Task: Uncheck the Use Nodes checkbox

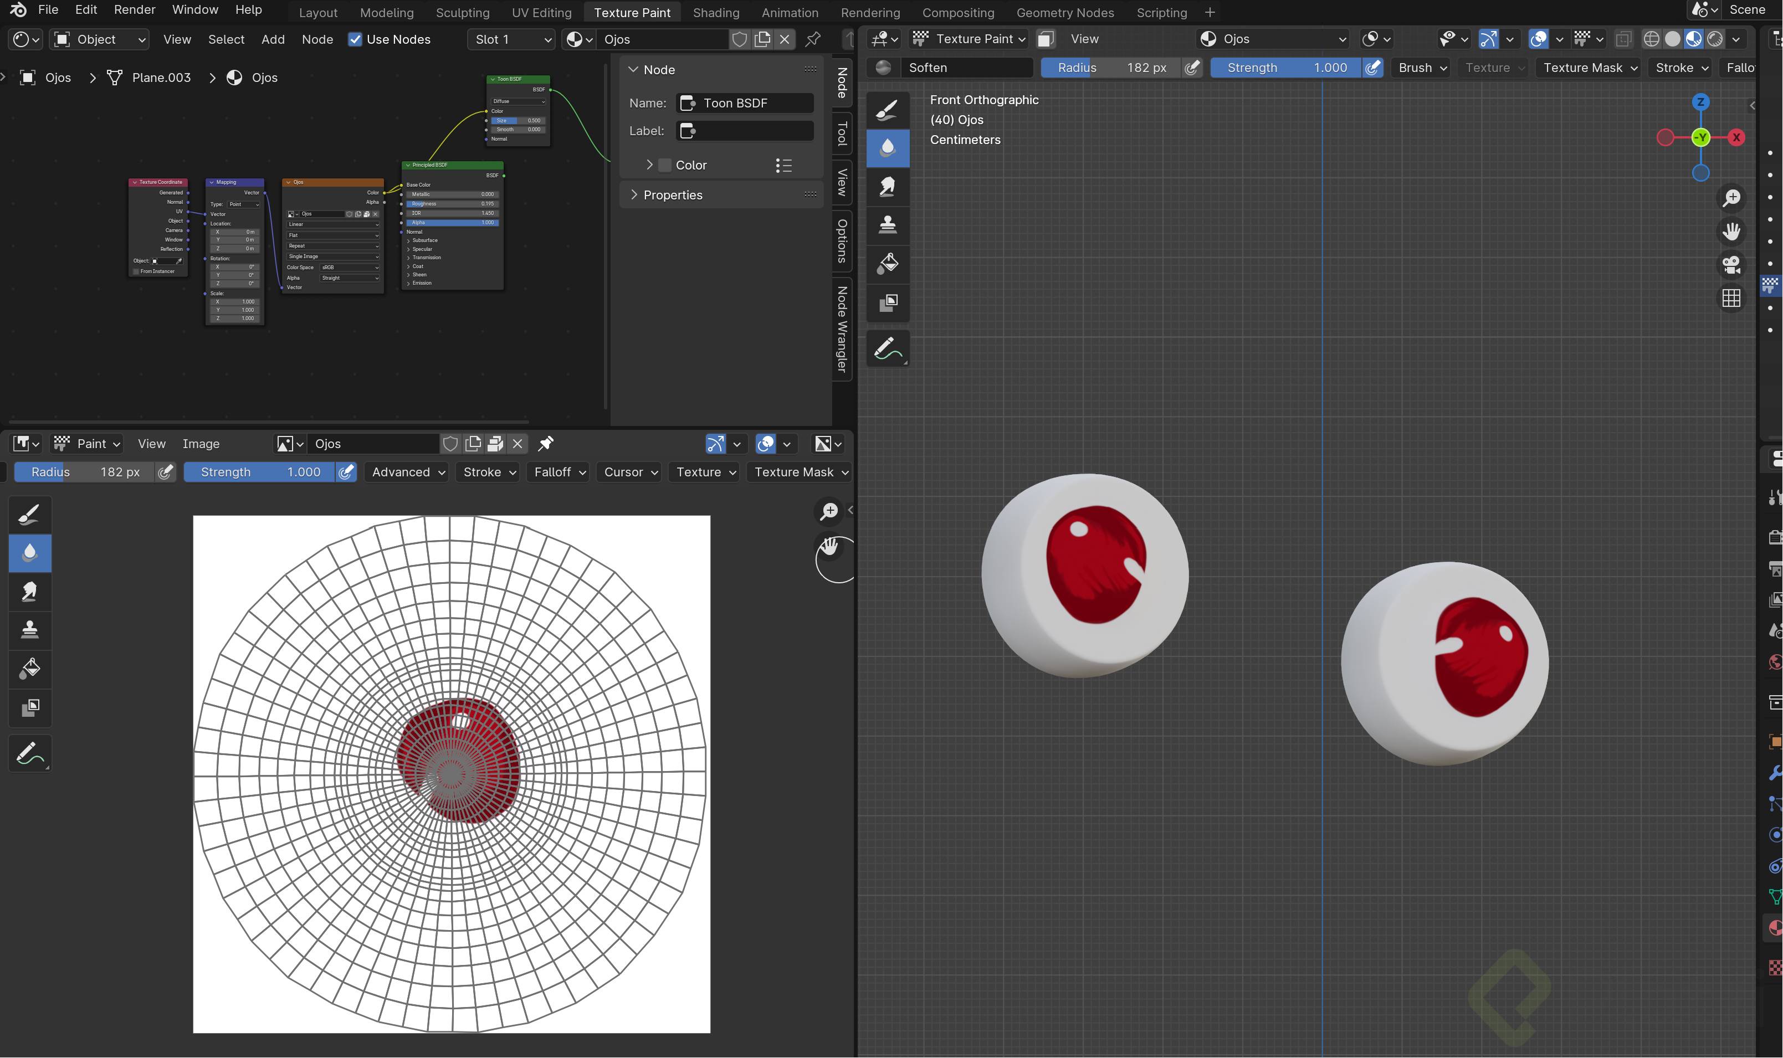Action: tap(354, 39)
